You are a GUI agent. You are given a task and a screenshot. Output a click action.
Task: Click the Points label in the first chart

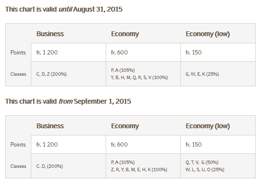(18, 53)
